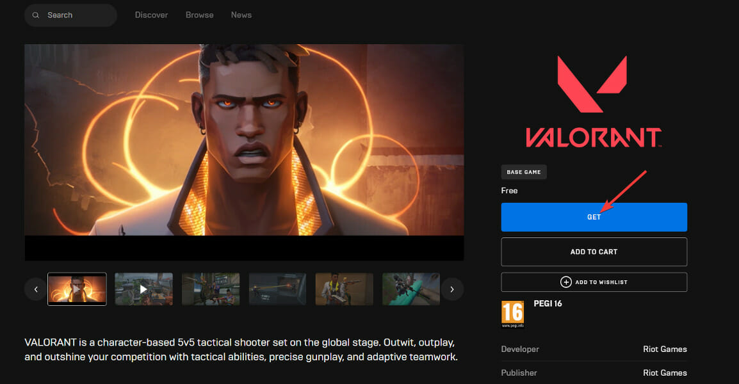
Task: Click the Riot Games publisher link
Action: pos(665,372)
